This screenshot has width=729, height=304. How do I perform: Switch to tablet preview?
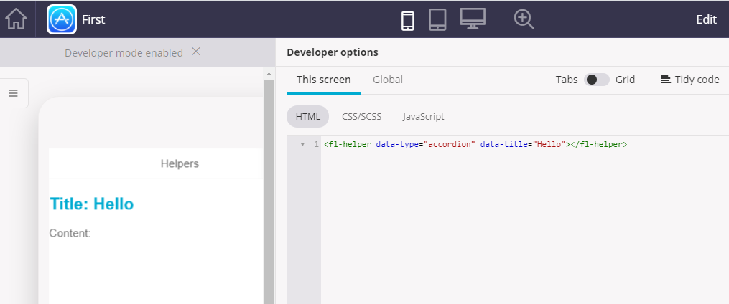click(x=438, y=19)
